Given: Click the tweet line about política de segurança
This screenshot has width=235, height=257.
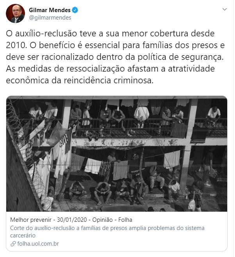Looking at the screenshot, I should [x=115, y=57].
